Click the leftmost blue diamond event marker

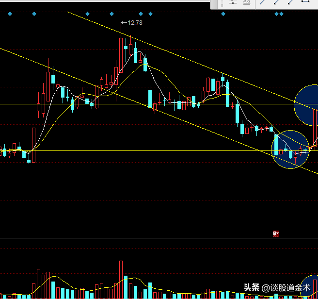10,15
